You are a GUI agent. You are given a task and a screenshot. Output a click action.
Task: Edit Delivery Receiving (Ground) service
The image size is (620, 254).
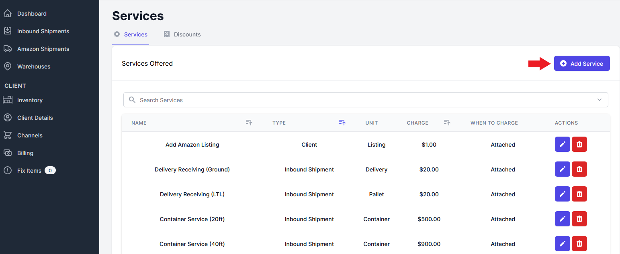coord(562,169)
